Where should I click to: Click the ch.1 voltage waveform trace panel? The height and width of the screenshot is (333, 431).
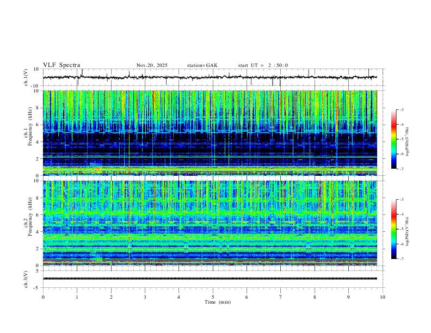pos(213,77)
